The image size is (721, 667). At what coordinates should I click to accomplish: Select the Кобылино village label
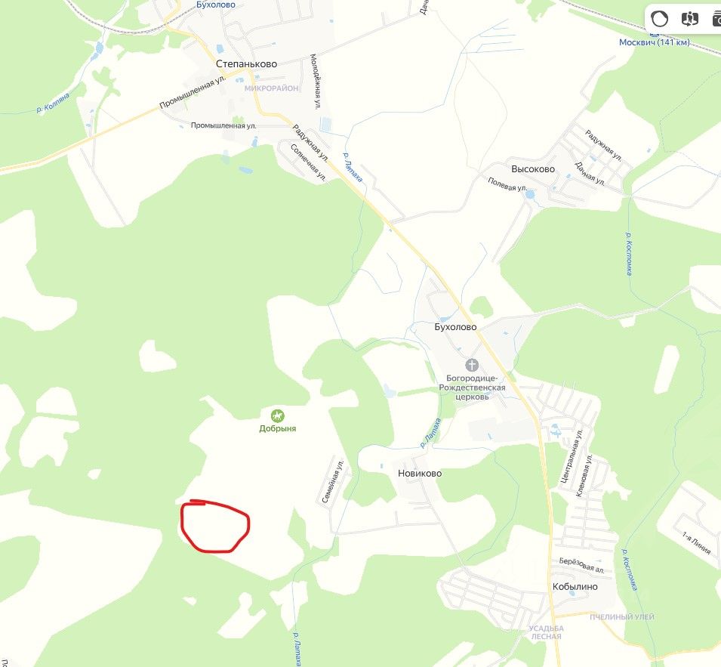575,586
